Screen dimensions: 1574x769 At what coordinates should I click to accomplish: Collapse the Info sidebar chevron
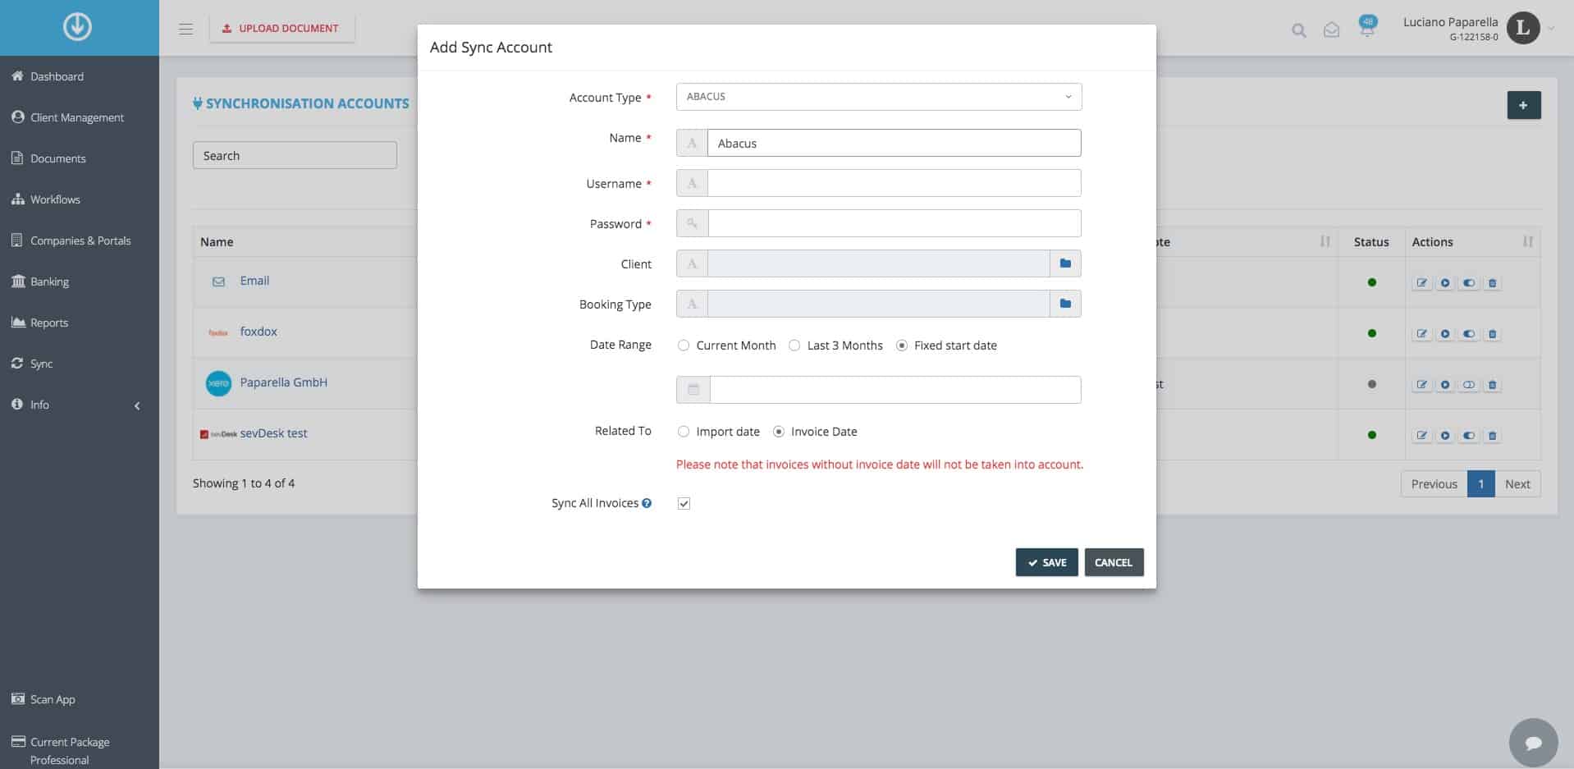(137, 405)
